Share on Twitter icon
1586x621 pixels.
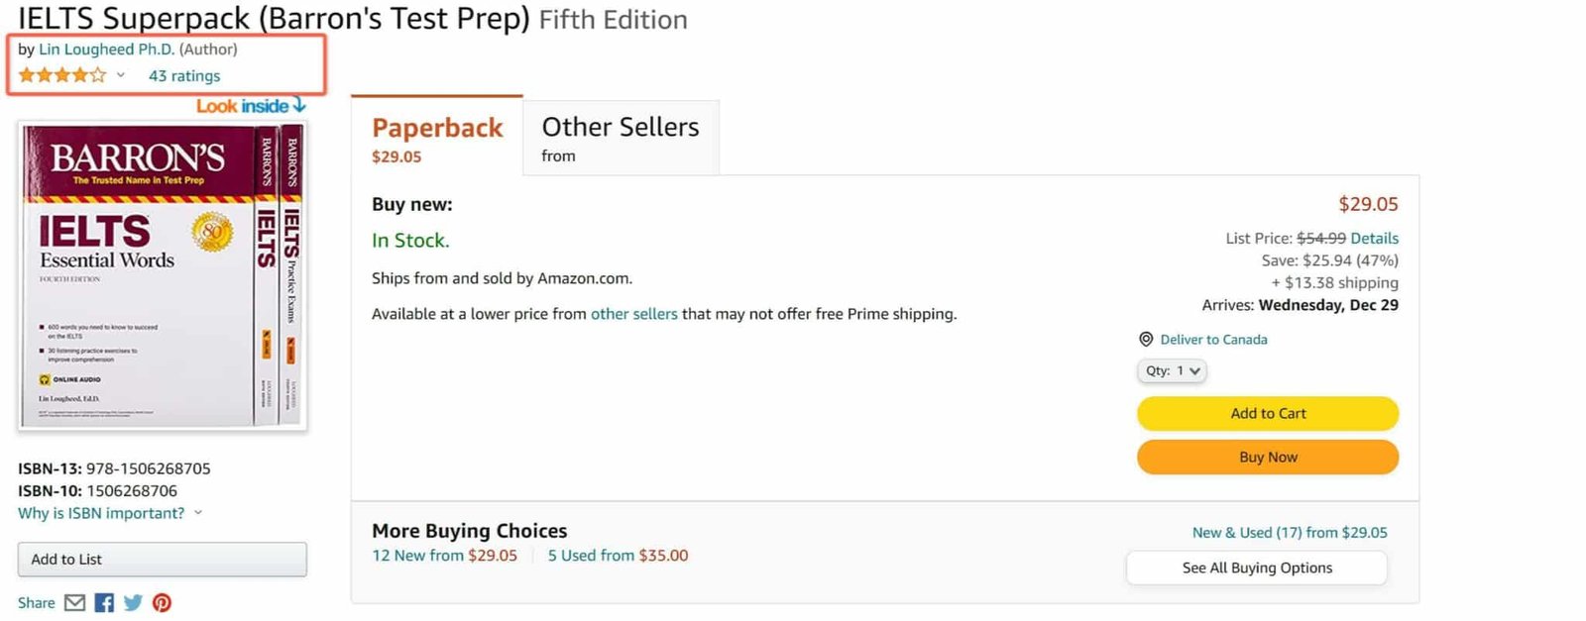(x=133, y=602)
